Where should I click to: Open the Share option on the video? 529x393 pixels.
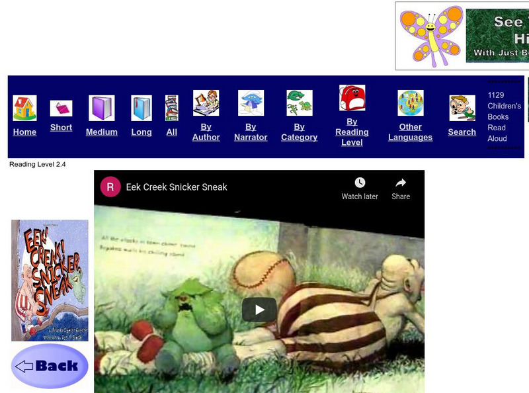coord(401,184)
